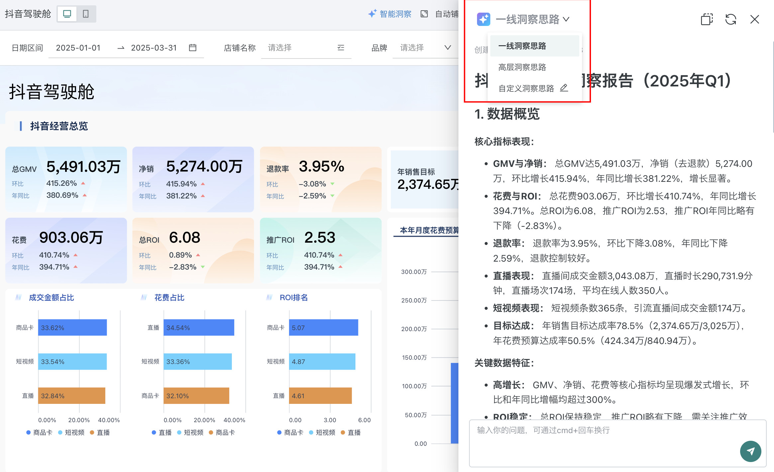The width and height of the screenshot is (774, 472).
Task: Toggle the 商品卡 legend under 成交金额占比
Action: click(x=39, y=432)
